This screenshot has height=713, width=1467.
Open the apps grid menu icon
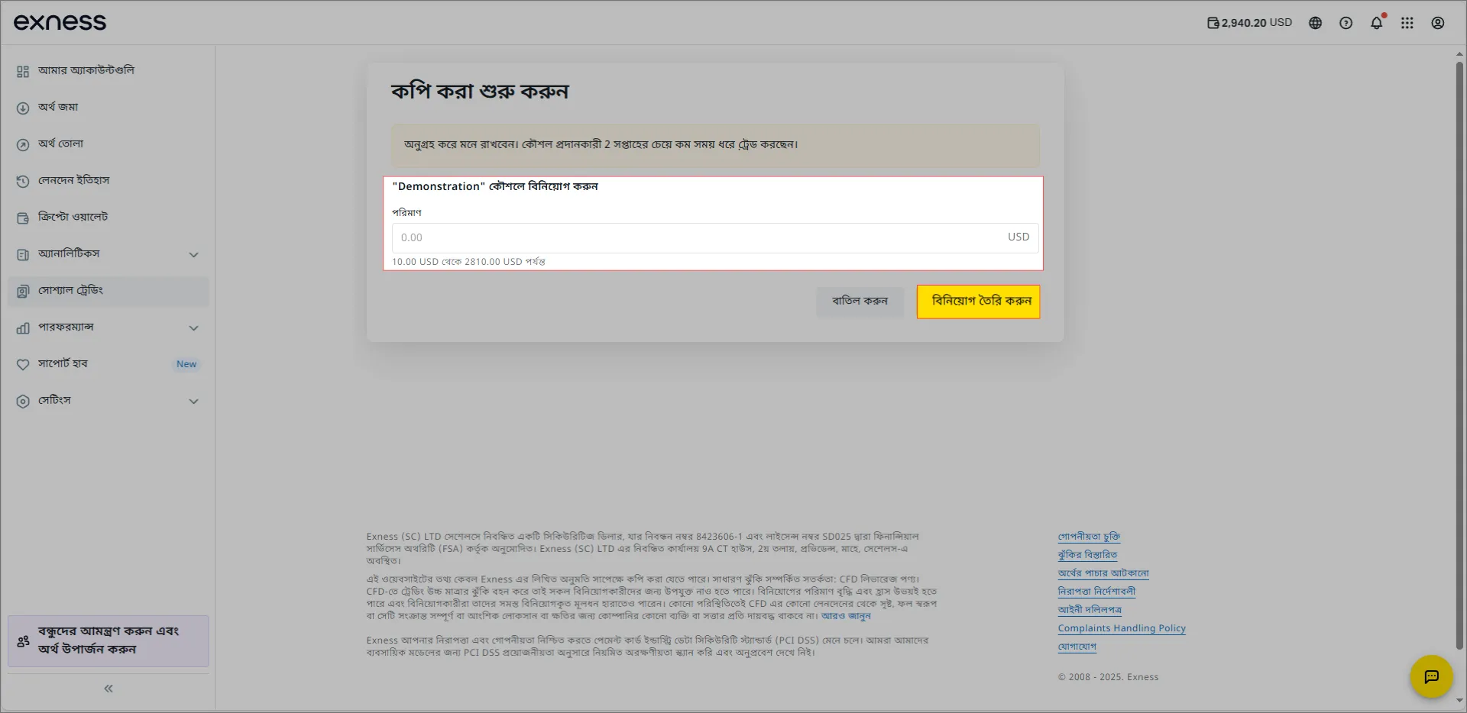click(x=1407, y=23)
